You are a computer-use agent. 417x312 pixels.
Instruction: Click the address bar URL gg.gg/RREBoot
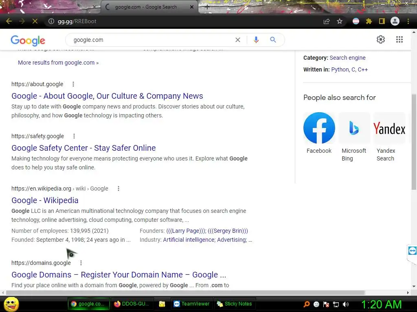click(x=77, y=21)
